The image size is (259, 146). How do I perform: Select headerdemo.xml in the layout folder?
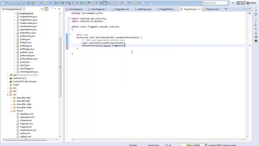[28, 130]
